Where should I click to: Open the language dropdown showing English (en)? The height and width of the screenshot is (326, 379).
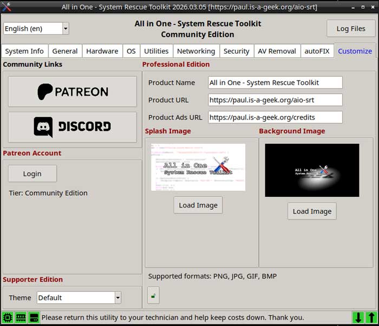[36, 29]
